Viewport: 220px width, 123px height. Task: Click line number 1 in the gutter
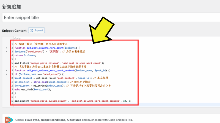tap(12, 44)
